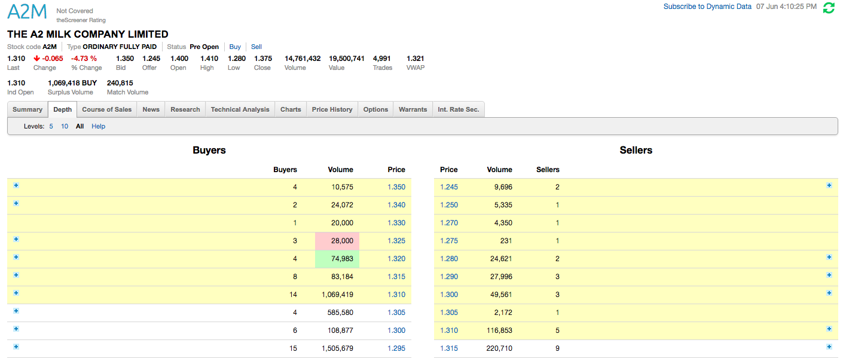
Task: Expand buyers row with volume 108,877
Action: pyautogui.click(x=16, y=329)
